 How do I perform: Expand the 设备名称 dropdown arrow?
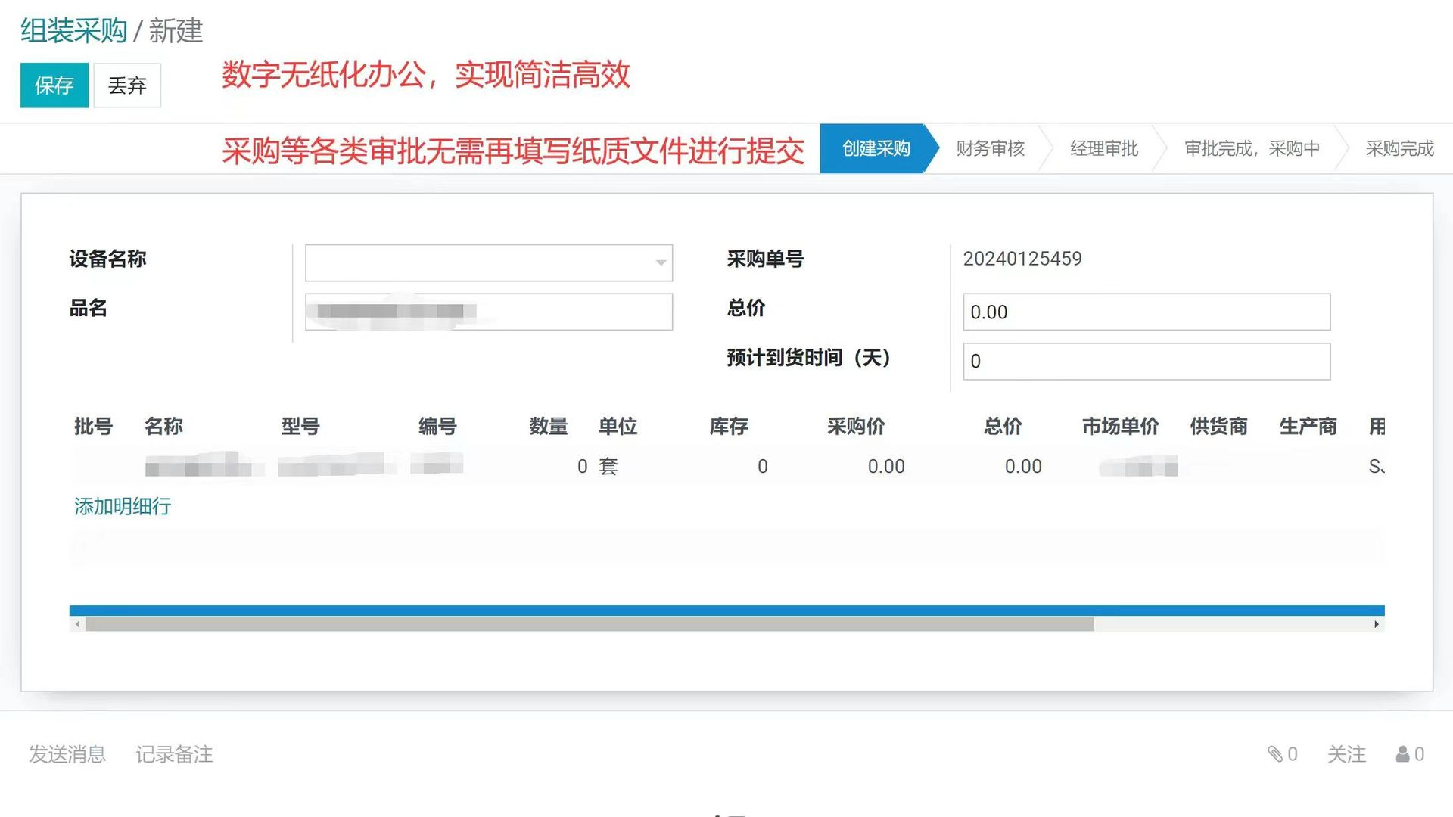661,263
